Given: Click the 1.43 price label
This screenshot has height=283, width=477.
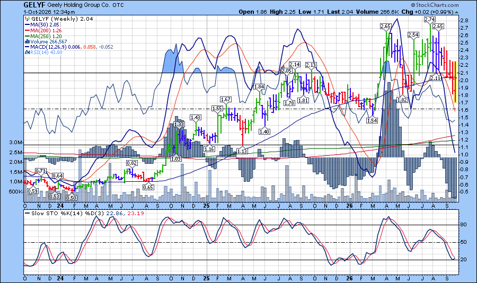Looking at the screenshot, I should pos(195,117).
